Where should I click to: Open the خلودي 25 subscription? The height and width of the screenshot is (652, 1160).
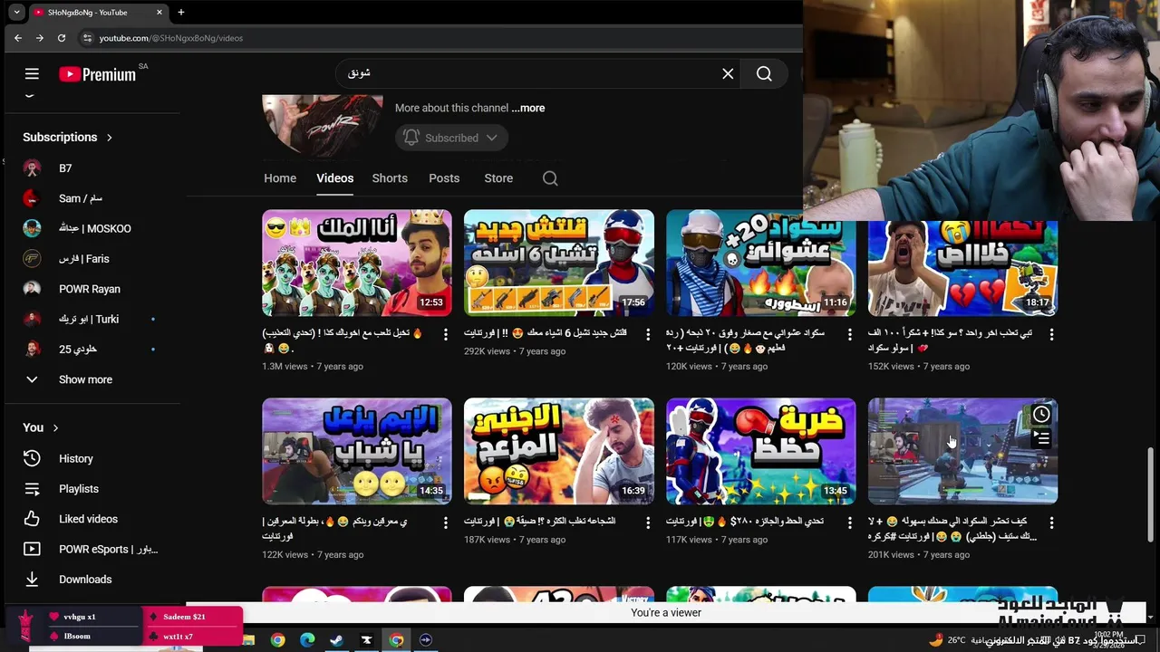click(x=78, y=350)
